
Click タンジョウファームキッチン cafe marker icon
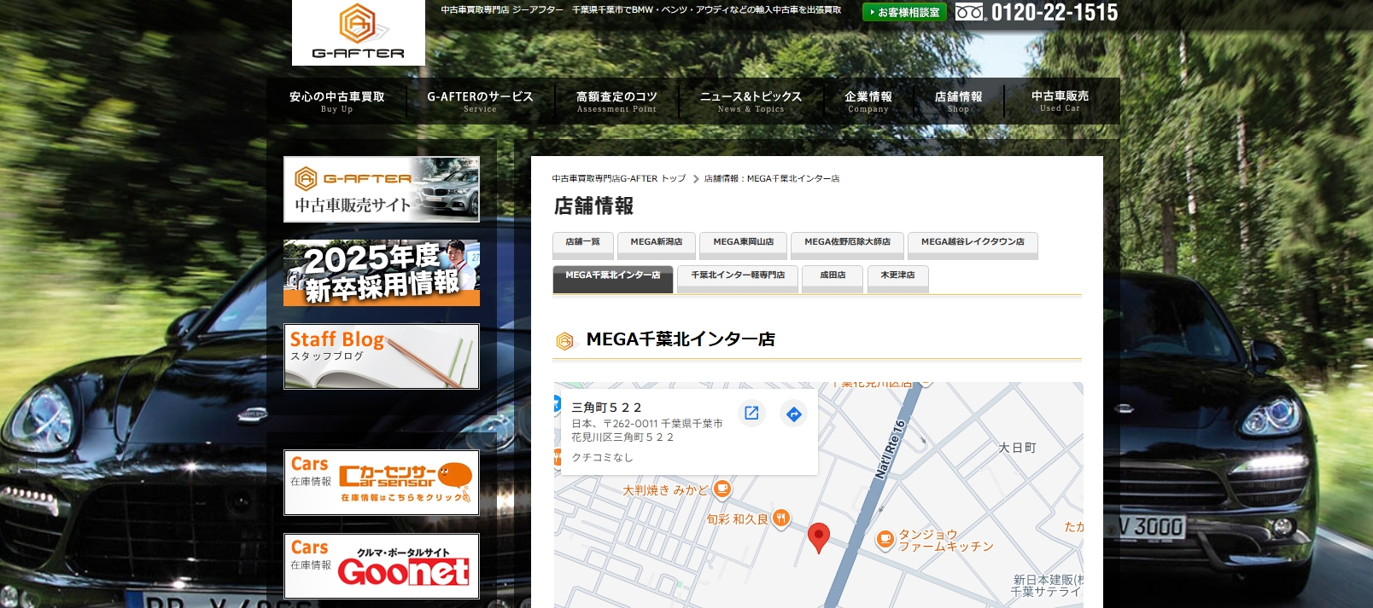coord(885,538)
